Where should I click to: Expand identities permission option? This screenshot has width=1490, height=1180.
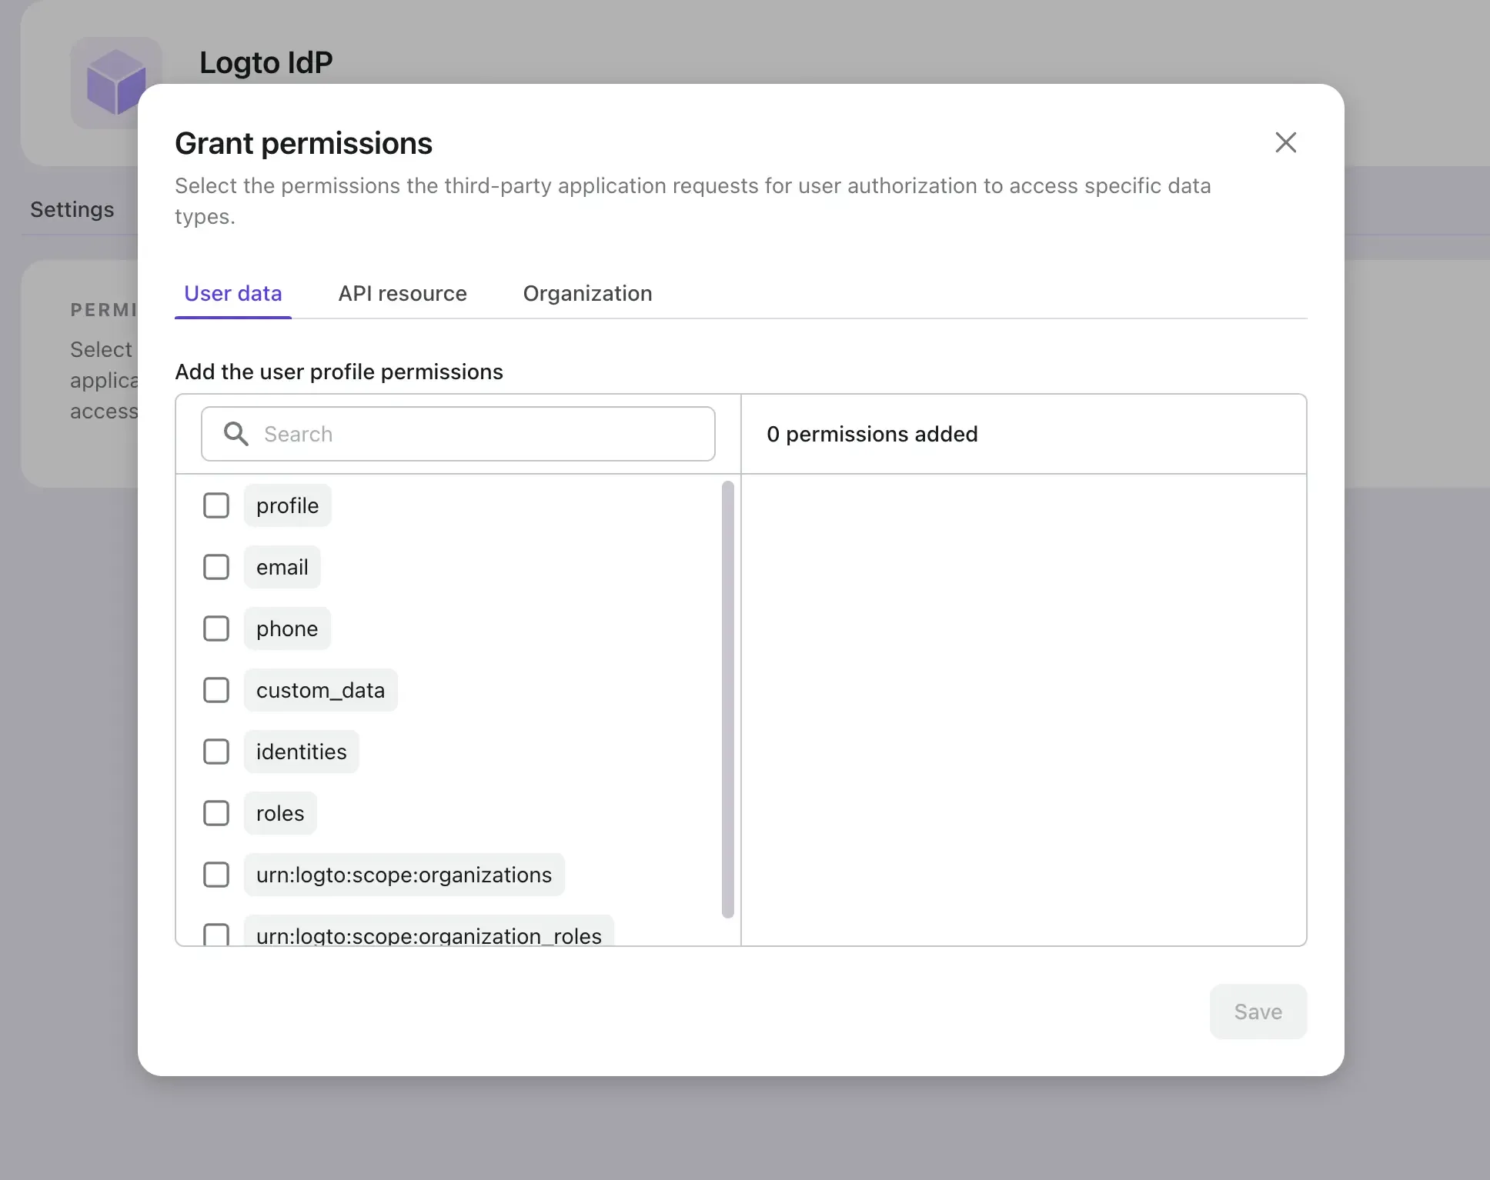(301, 751)
